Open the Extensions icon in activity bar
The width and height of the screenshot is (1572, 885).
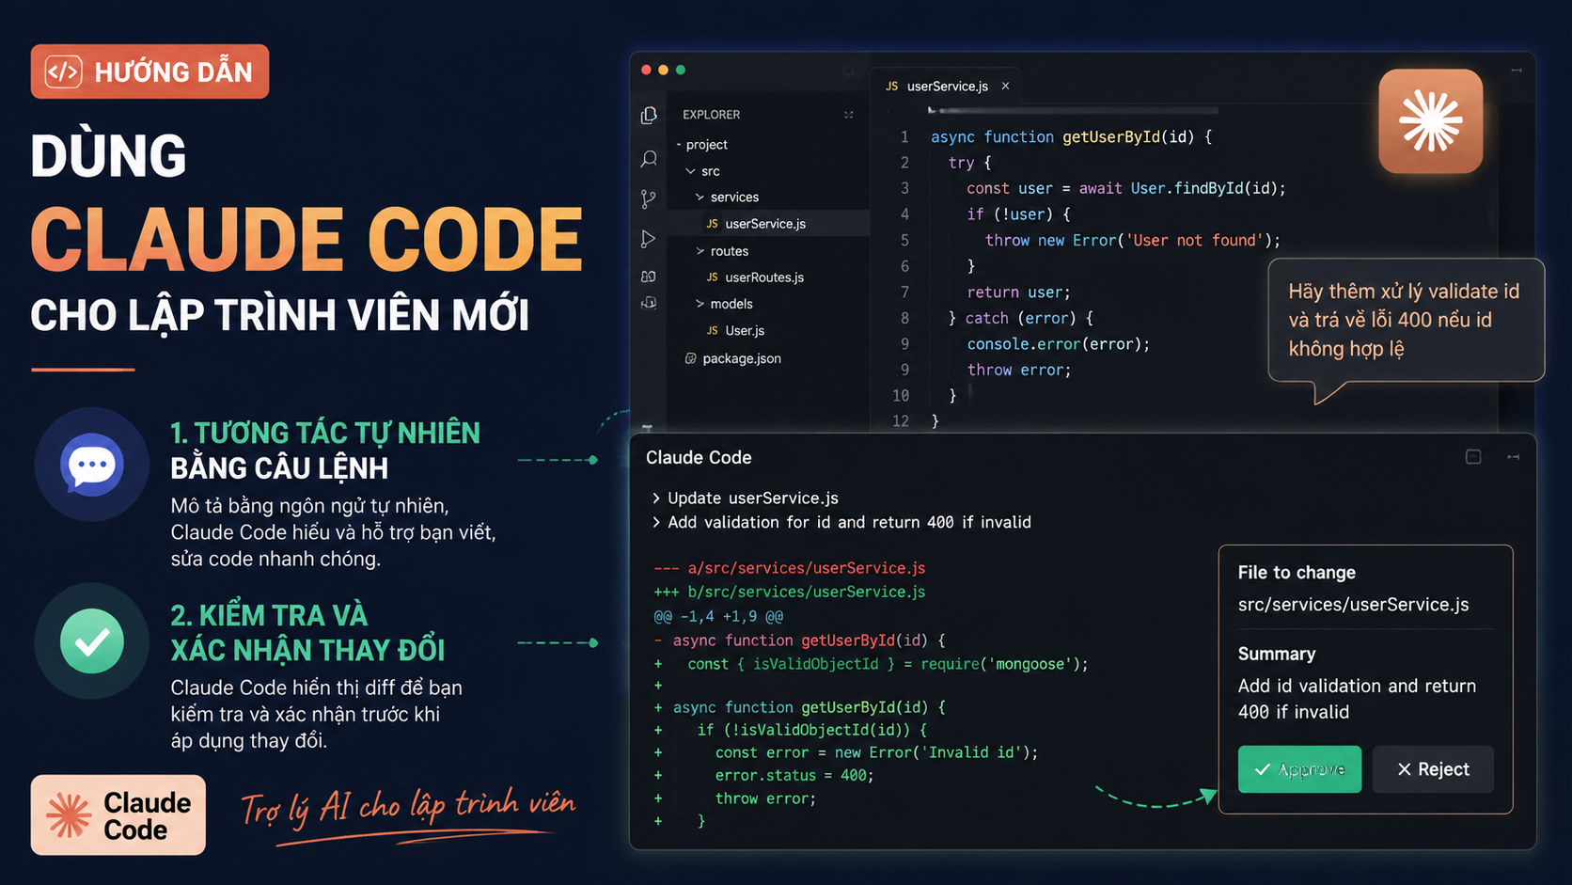coord(649,277)
